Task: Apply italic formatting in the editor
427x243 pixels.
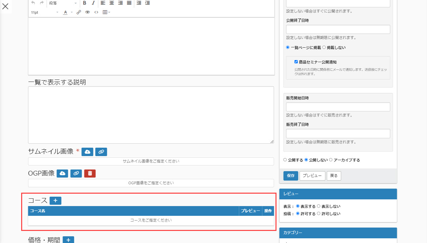Action: point(93,3)
